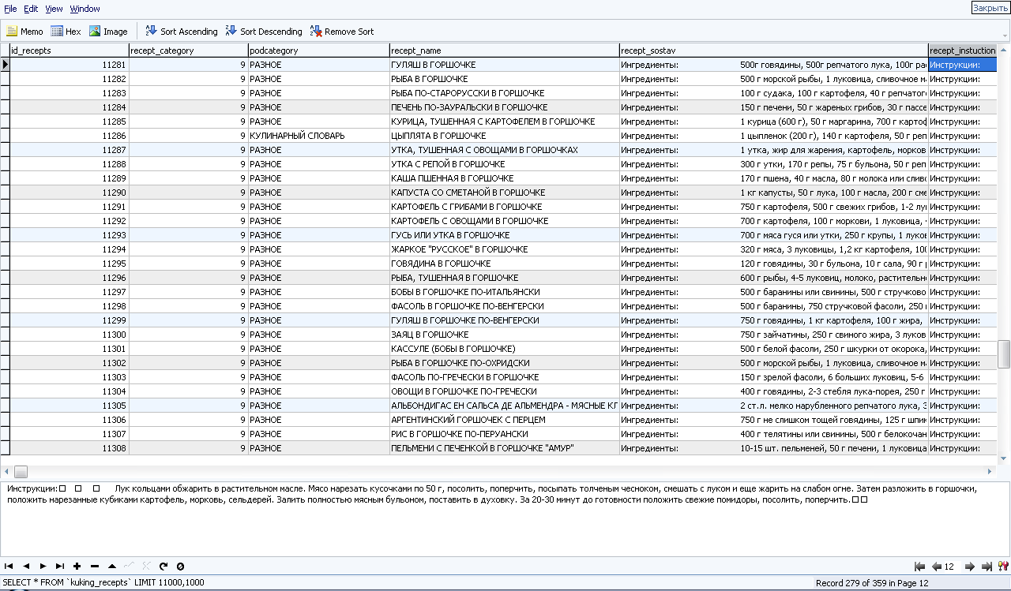Open the Window menu
The image size is (1011, 591).
[85, 9]
